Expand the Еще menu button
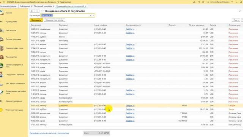243x137 pixels. tap(236, 20)
